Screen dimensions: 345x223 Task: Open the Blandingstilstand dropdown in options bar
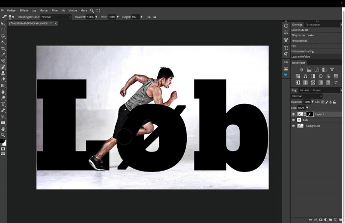55,17
